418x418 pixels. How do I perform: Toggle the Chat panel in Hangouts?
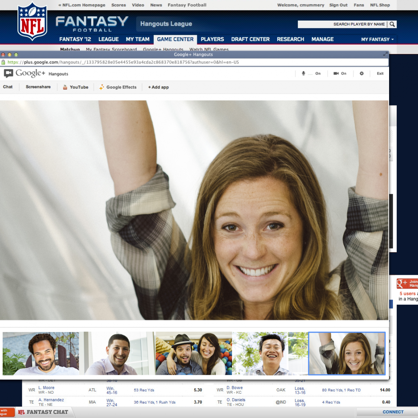8,87
